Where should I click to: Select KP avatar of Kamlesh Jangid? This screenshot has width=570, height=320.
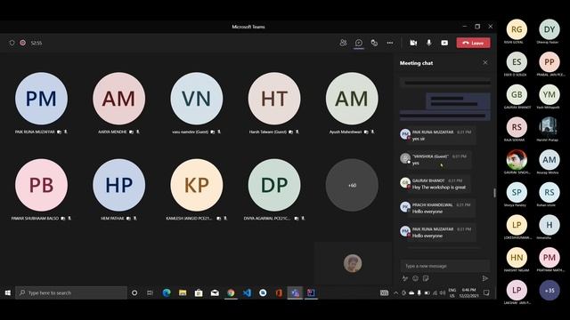(197, 185)
